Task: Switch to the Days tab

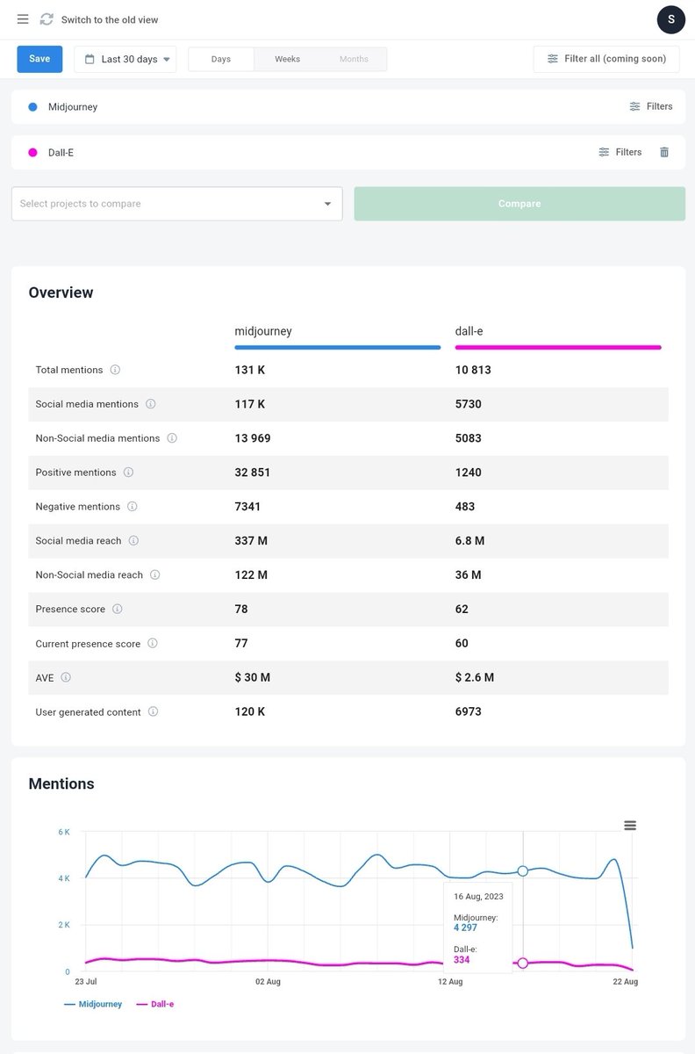Action: click(221, 59)
